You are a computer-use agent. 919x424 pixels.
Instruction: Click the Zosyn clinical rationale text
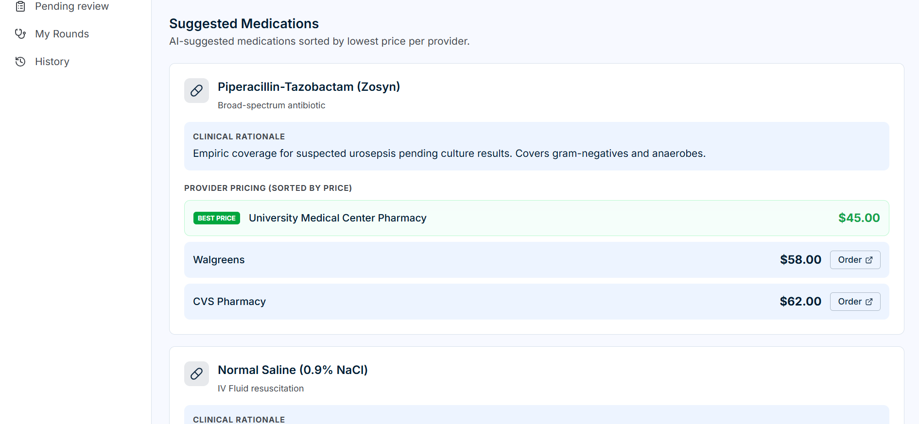tap(449, 153)
